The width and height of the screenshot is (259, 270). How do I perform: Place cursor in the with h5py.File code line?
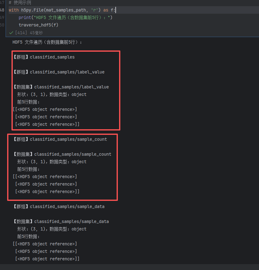[x=62, y=10]
